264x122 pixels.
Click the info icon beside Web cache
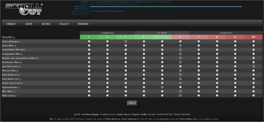tap(15, 96)
